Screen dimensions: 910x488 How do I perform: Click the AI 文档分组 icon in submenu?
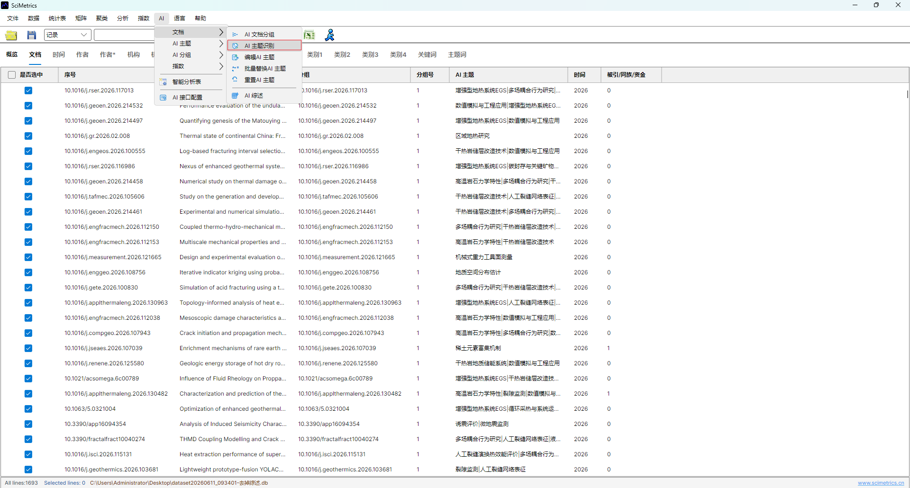235,35
